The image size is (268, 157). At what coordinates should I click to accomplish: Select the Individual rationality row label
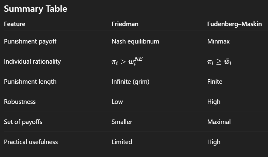(x=32, y=62)
